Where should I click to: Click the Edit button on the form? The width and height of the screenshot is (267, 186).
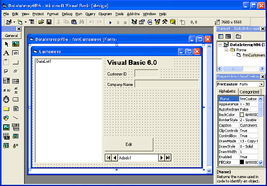click(x=129, y=144)
